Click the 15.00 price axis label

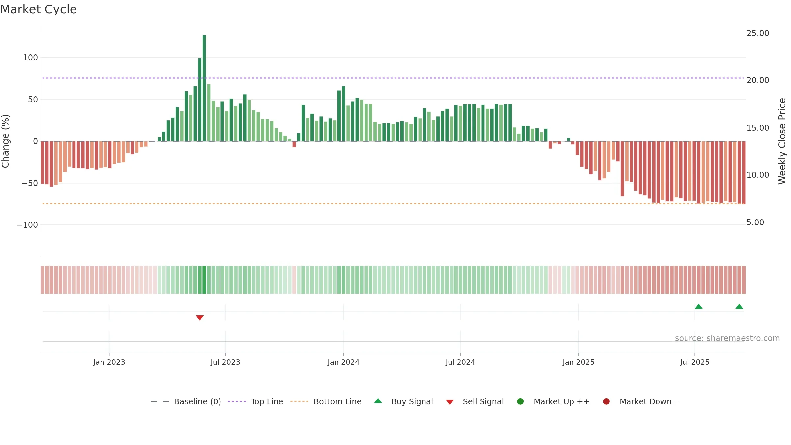[x=758, y=128]
